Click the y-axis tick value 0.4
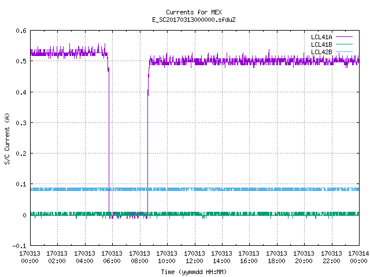Image resolution: width=370 pixels, height=277 pixels. [21, 92]
